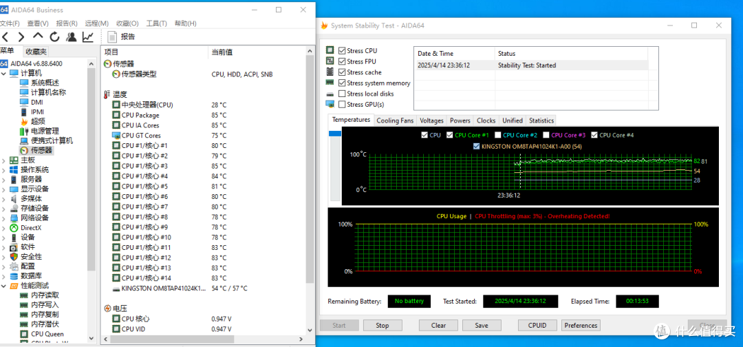Viewport: 743px width, 347px height.
Task: Expand the 多媒体 tree node
Action: pyautogui.click(x=4, y=198)
